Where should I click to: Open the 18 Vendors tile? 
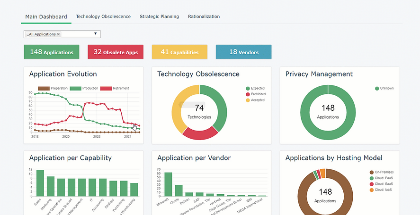tap(243, 52)
